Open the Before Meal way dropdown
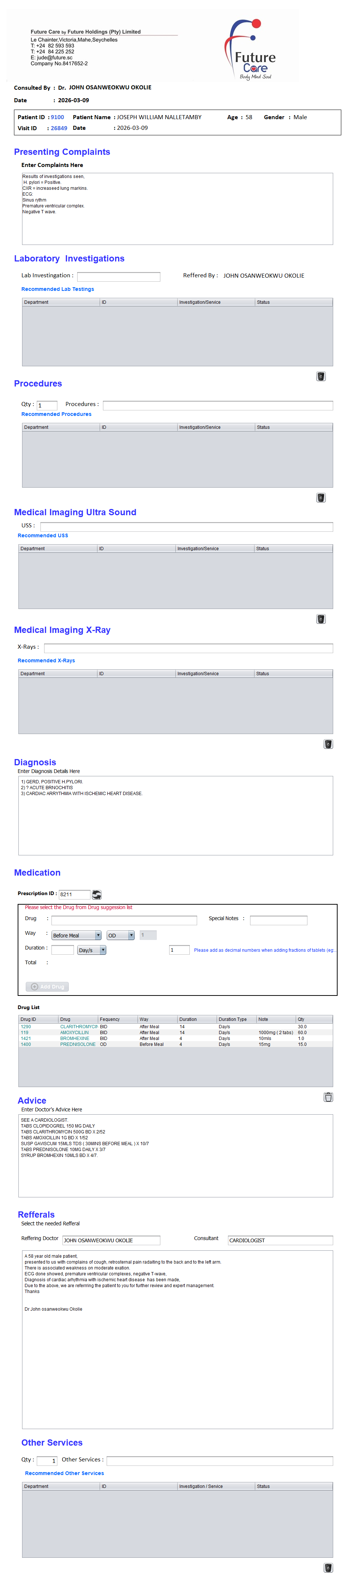Image resolution: width=342 pixels, height=1585 pixels. coord(77,935)
